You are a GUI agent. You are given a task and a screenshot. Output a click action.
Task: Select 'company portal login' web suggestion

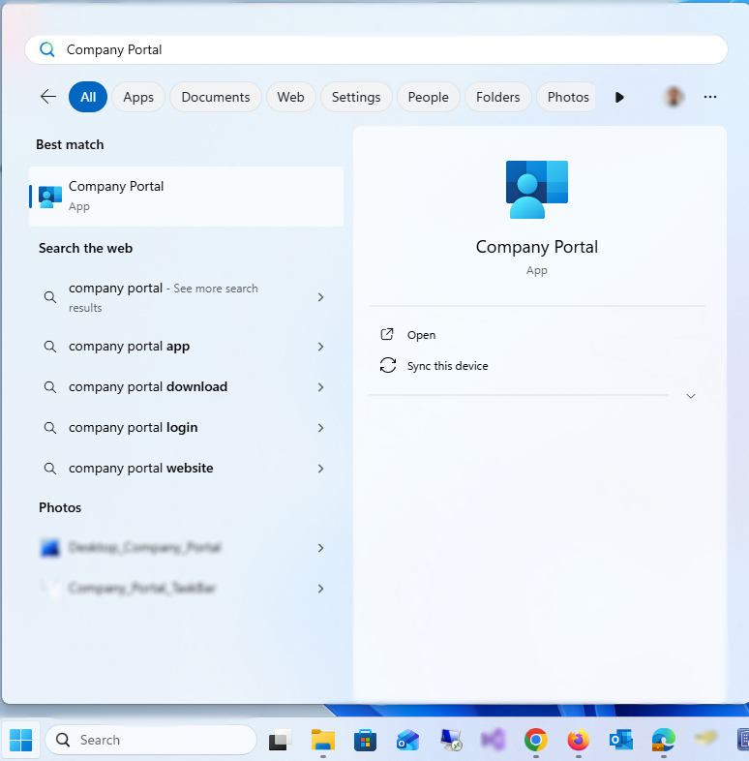click(x=186, y=428)
